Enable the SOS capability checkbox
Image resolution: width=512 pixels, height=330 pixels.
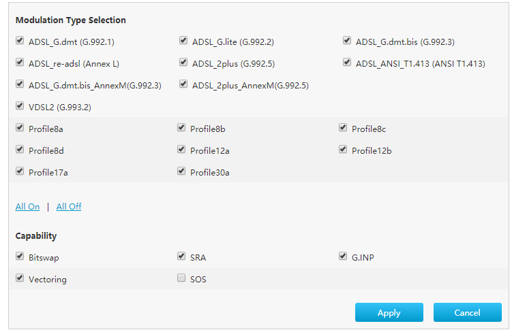pos(181,278)
